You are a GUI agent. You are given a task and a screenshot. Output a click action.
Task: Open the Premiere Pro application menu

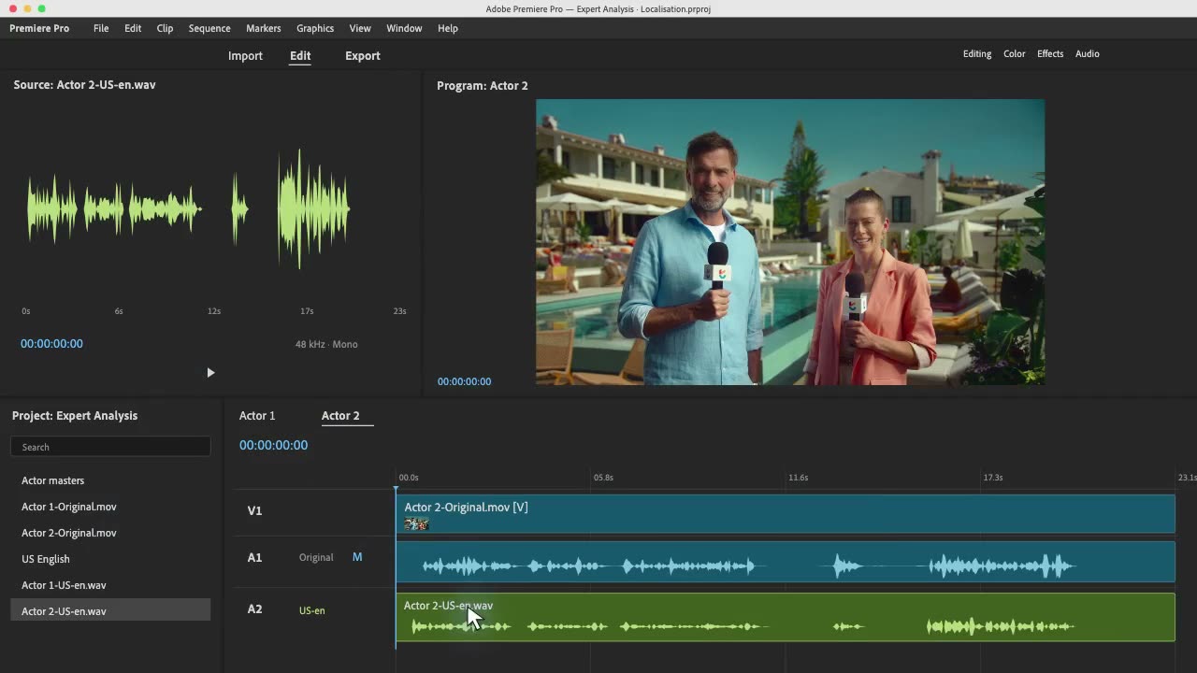[x=39, y=28]
